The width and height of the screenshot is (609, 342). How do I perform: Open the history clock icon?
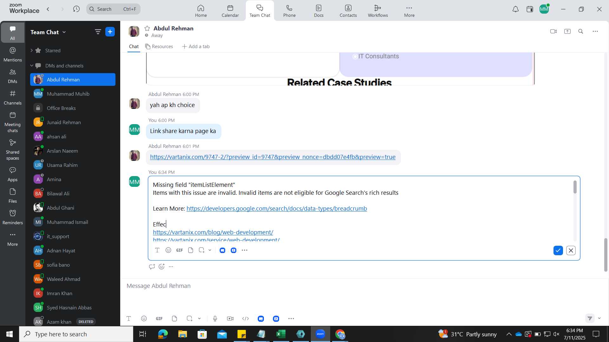(76, 9)
